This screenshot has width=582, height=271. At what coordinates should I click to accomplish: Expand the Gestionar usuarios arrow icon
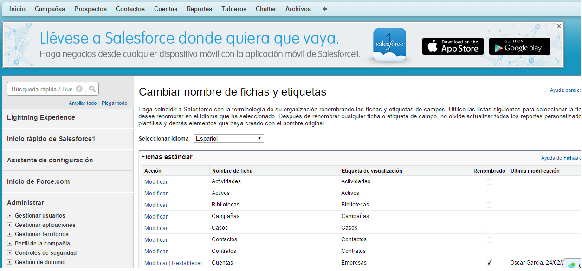[x=10, y=216]
